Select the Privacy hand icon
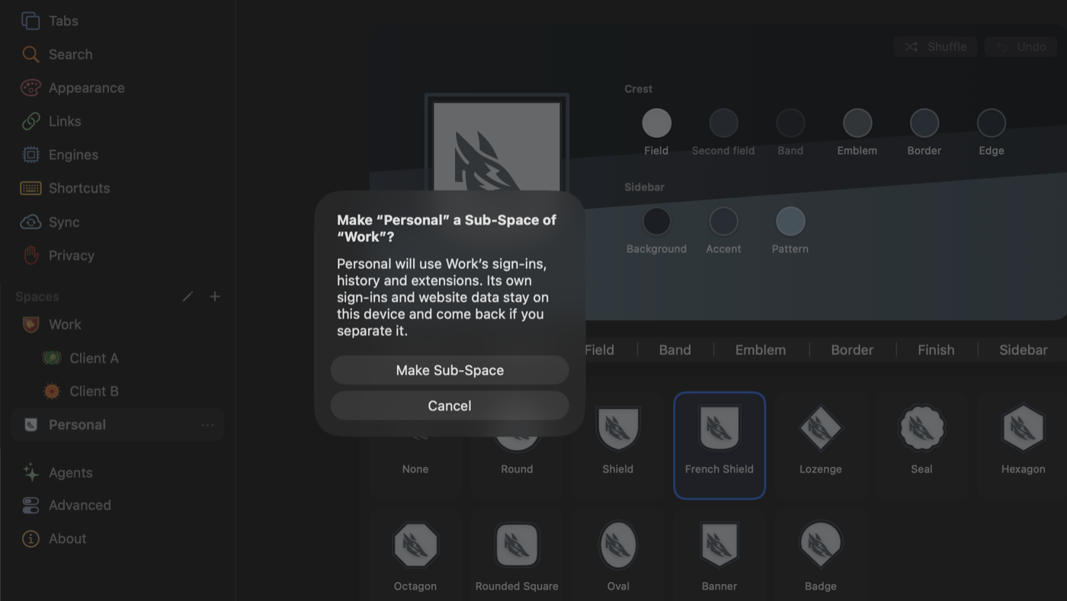Screen dimensions: 1067x601 [30, 255]
